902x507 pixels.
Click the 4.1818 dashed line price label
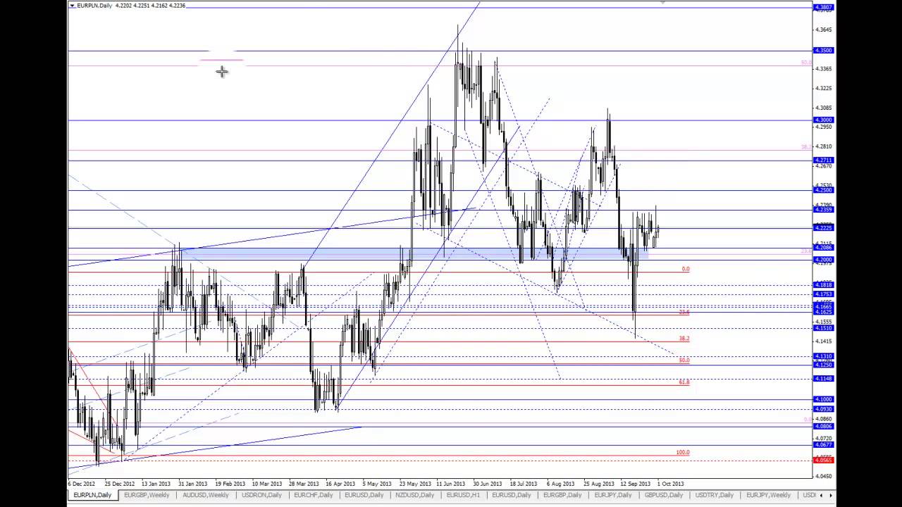coord(823,285)
